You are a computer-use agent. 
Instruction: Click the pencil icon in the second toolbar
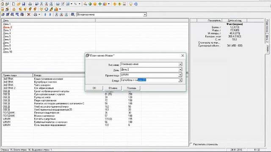[x=51, y=9]
